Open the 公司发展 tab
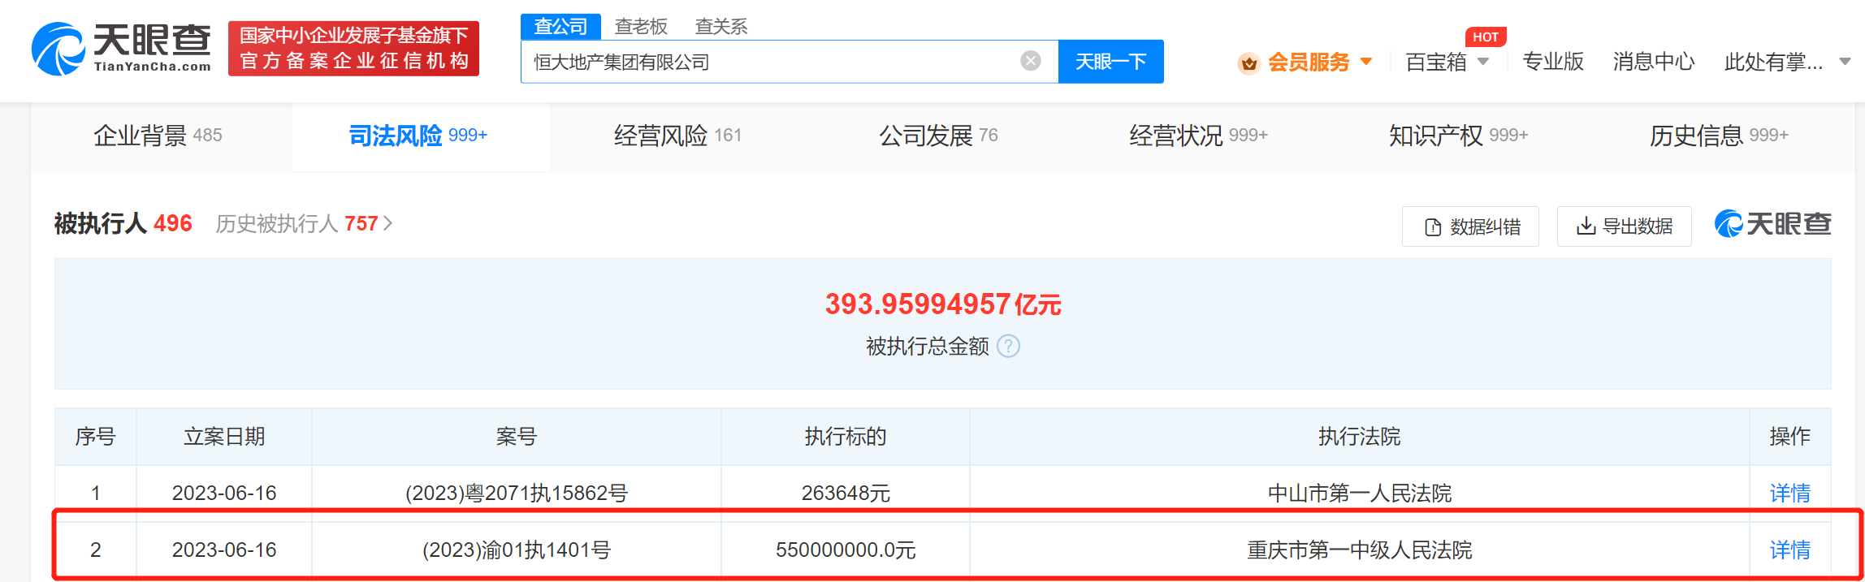This screenshot has height=582, width=1865. coord(938,136)
